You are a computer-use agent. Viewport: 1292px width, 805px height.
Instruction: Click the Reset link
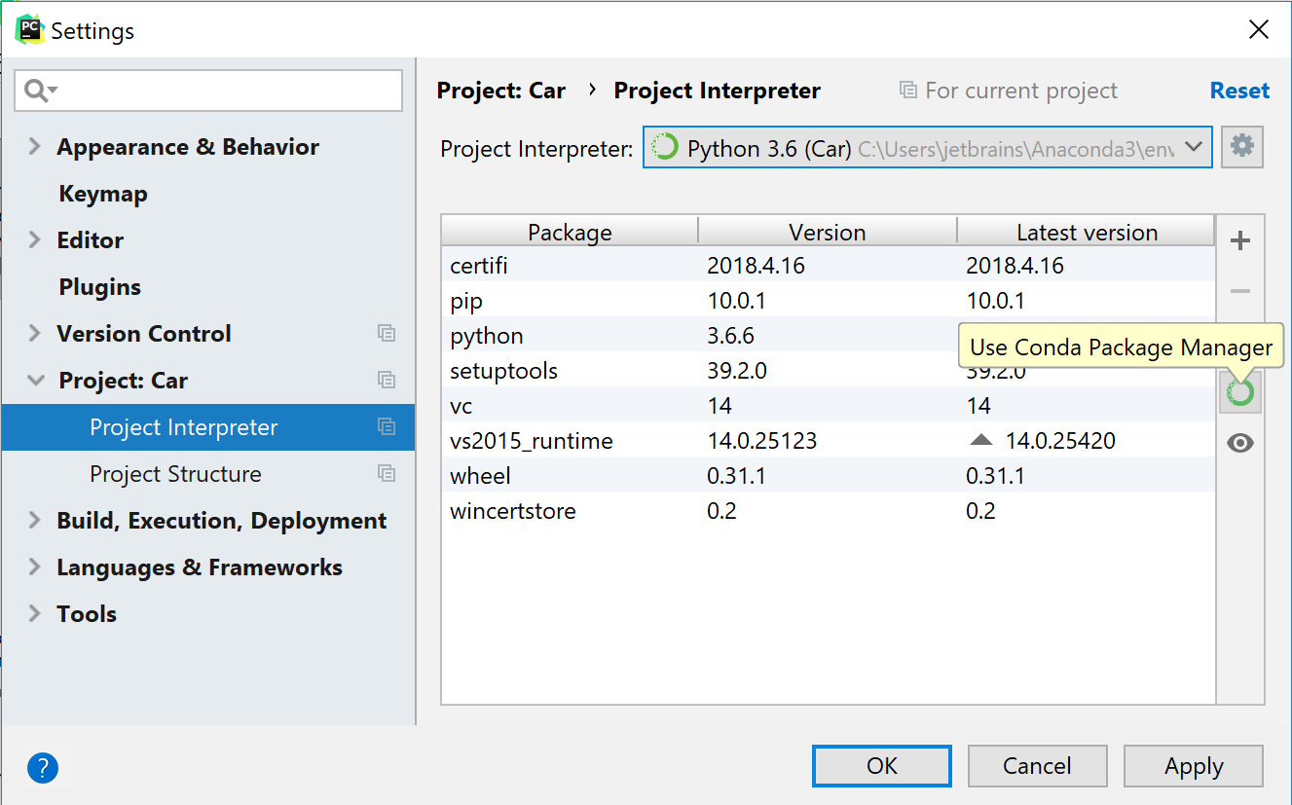tap(1238, 91)
